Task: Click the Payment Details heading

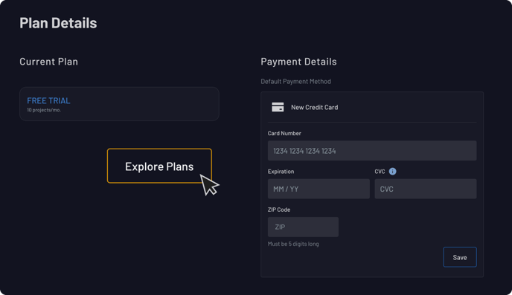Action: pyautogui.click(x=298, y=62)
